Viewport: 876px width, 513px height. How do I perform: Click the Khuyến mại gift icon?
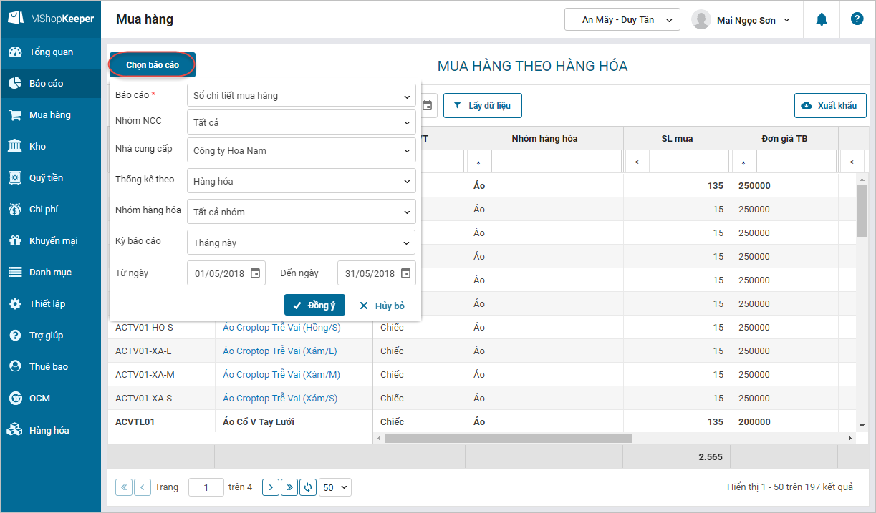(14, 241)
